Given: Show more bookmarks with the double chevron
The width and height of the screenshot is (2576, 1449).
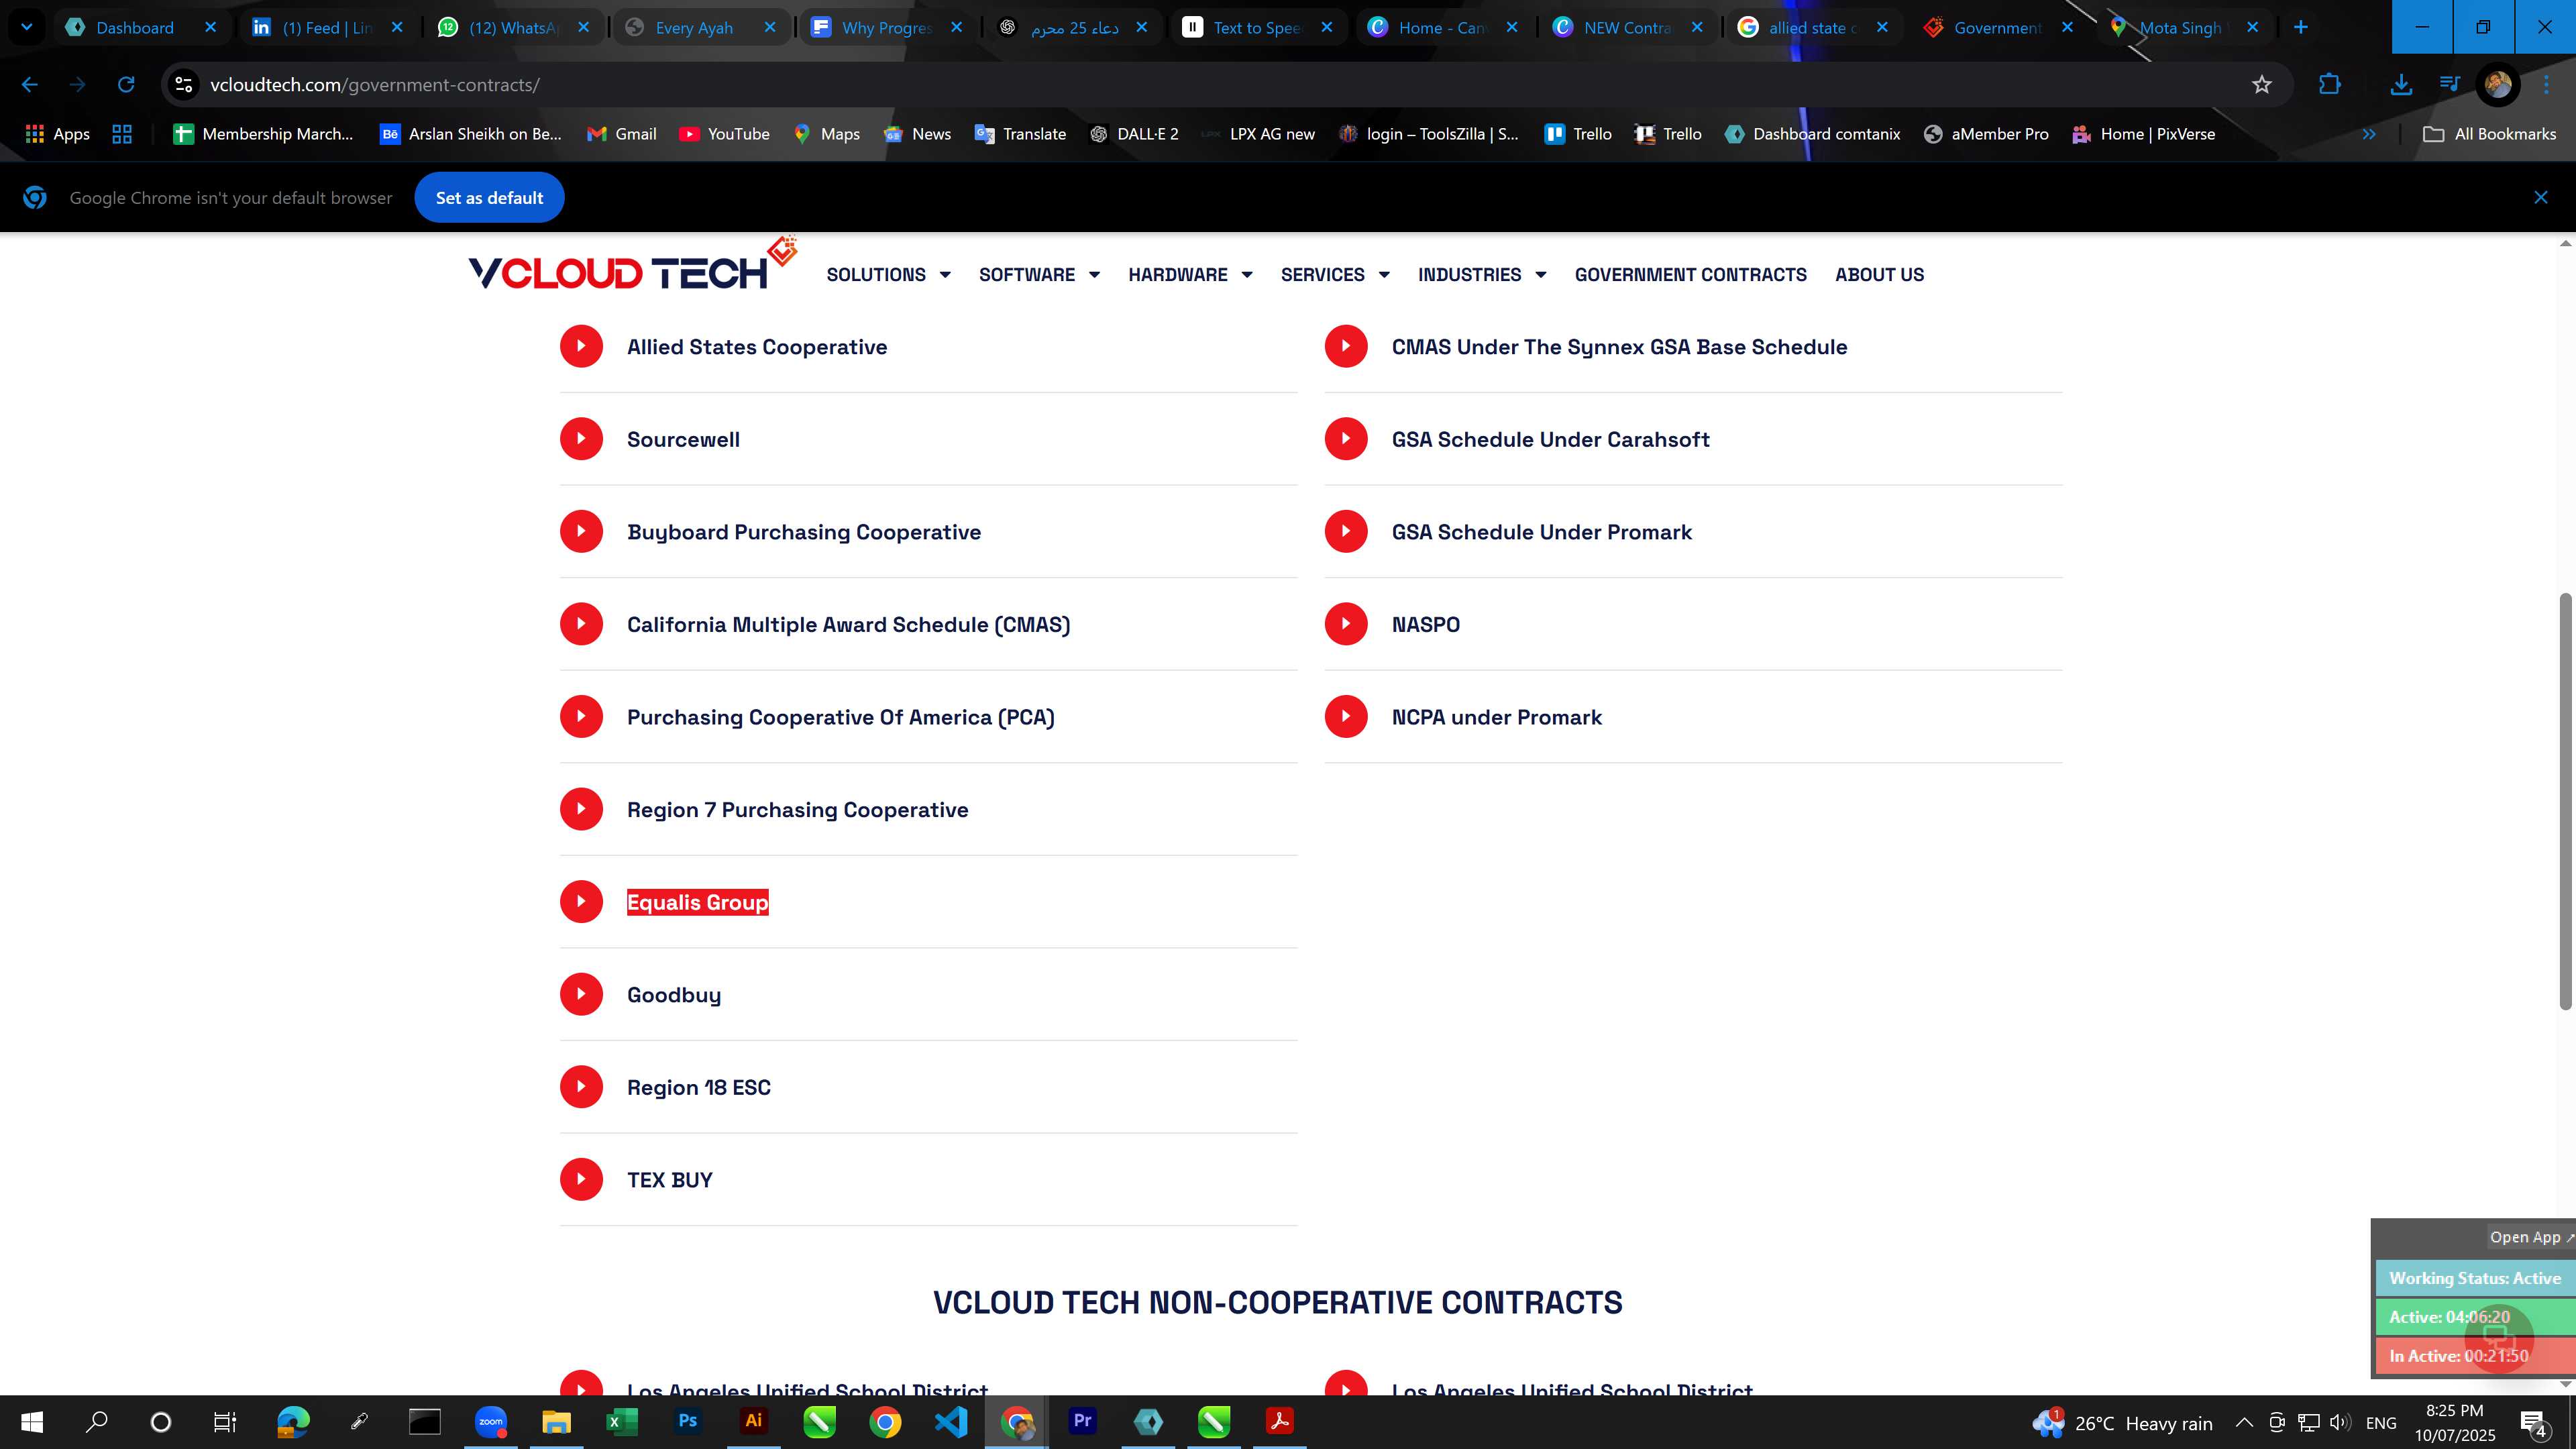Looking at the screenshot, I should pos(2369,134).
